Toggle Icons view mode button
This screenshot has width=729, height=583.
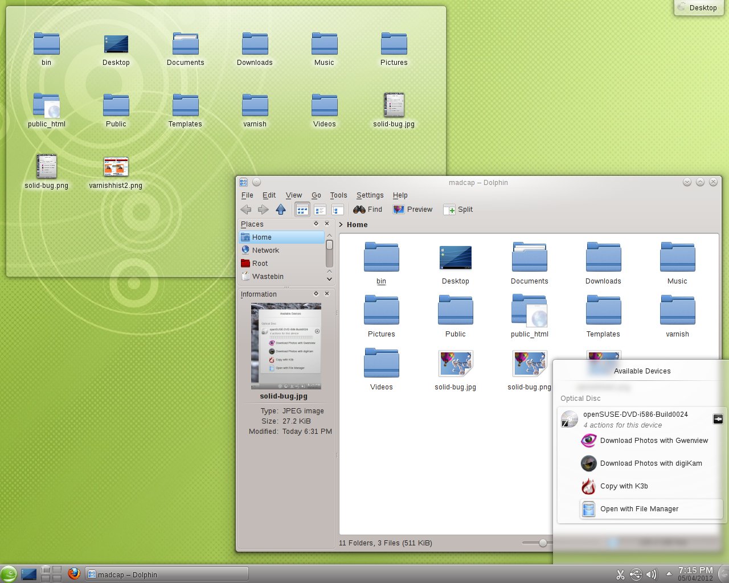[x=302, y=210]
